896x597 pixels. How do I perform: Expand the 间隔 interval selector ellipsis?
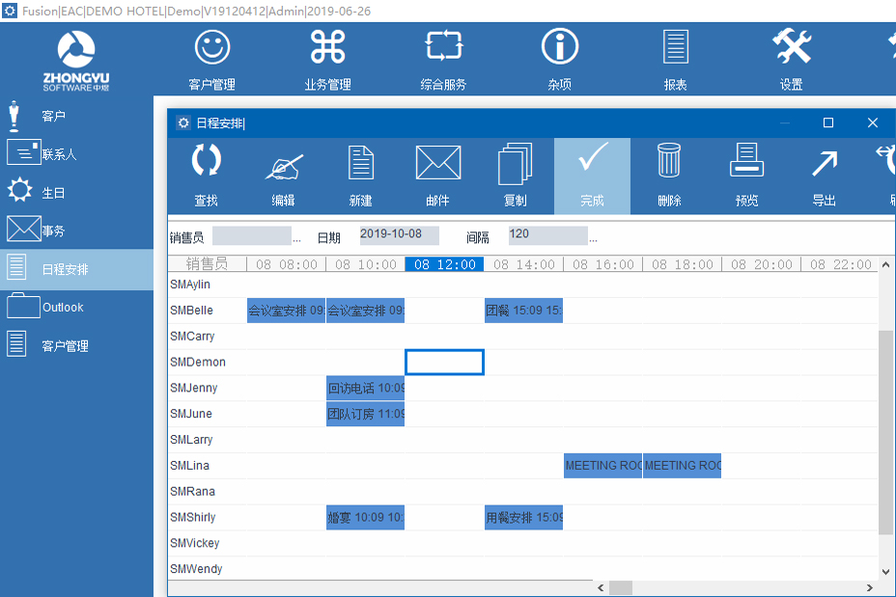click(593, 237)
